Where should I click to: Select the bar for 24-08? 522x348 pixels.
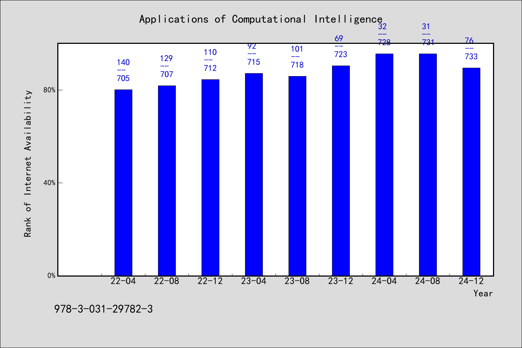(428, 165)
